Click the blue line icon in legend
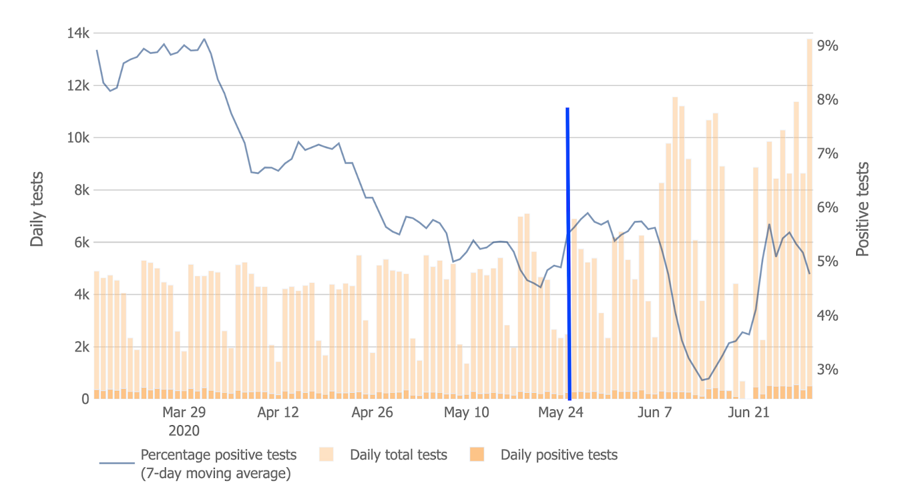The width and height of the screenshot is (900, 497). pyautogui.click(x=117, y=463)
